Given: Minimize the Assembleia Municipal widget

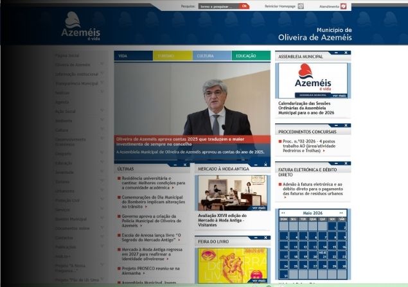Looking at the screenshot, I should coord(336,53).
